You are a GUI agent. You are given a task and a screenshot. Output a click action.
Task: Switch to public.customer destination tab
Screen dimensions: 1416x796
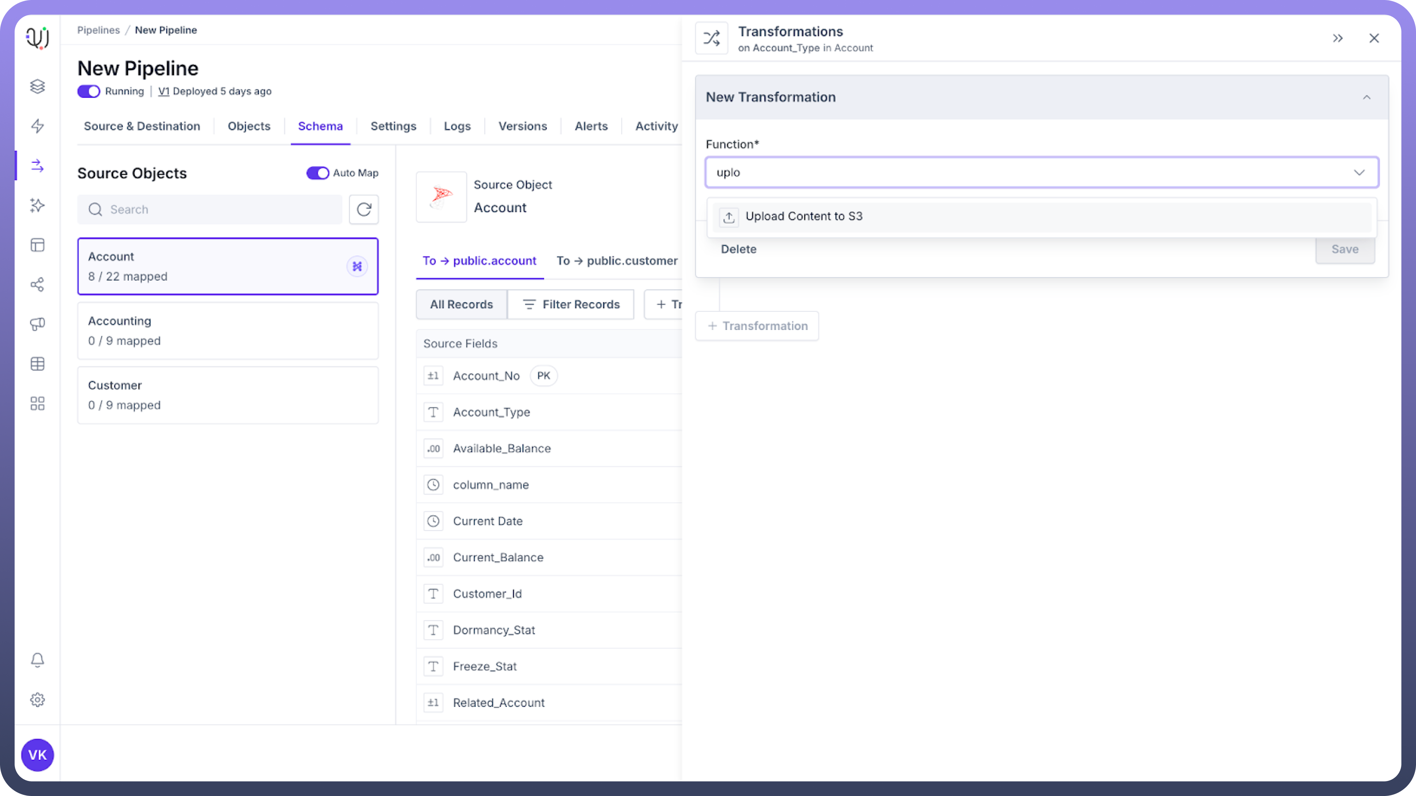point(617,261)
